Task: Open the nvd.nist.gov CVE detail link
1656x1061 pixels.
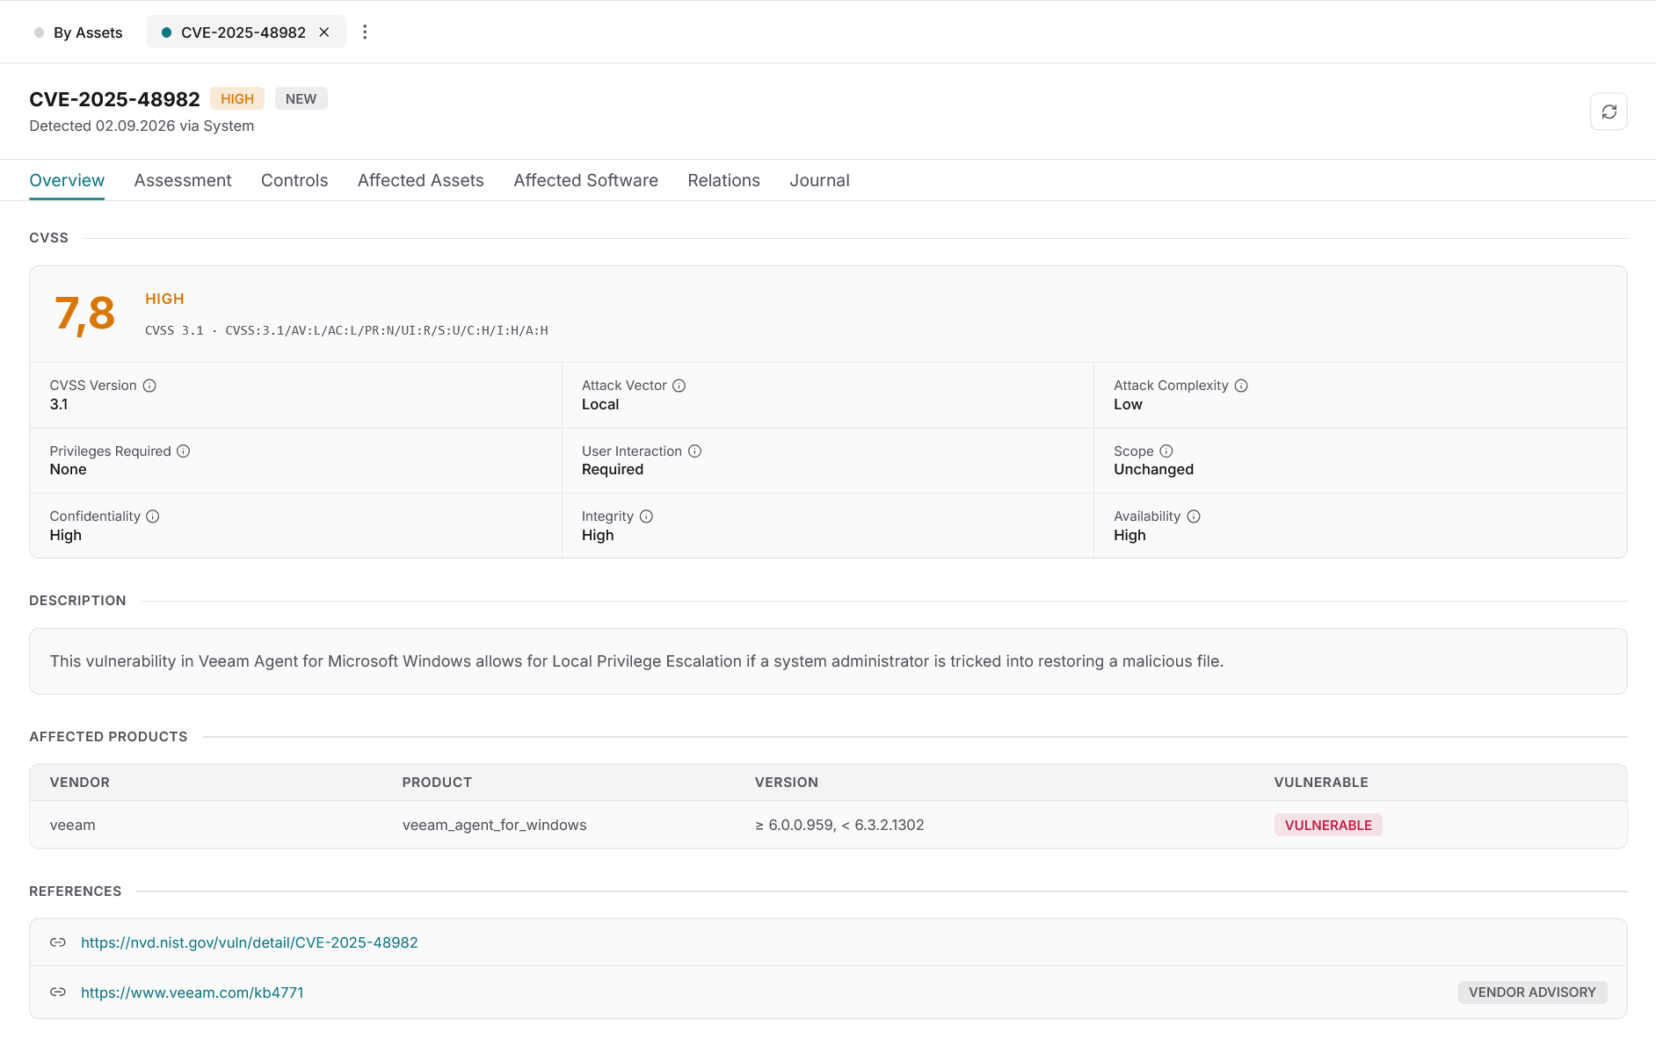Action: coord(250,942)
